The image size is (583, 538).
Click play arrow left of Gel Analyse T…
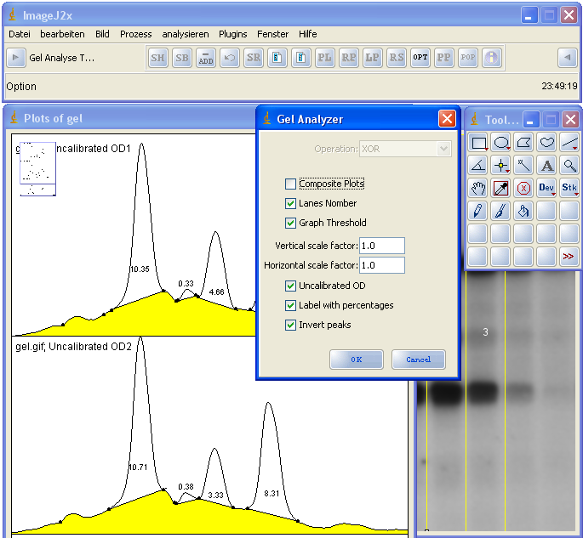[x=16, y=58]
